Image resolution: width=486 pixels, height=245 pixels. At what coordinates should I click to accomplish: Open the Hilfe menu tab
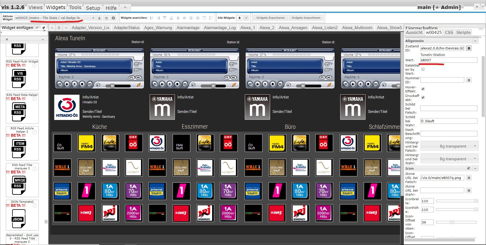(x=111, y=8)
